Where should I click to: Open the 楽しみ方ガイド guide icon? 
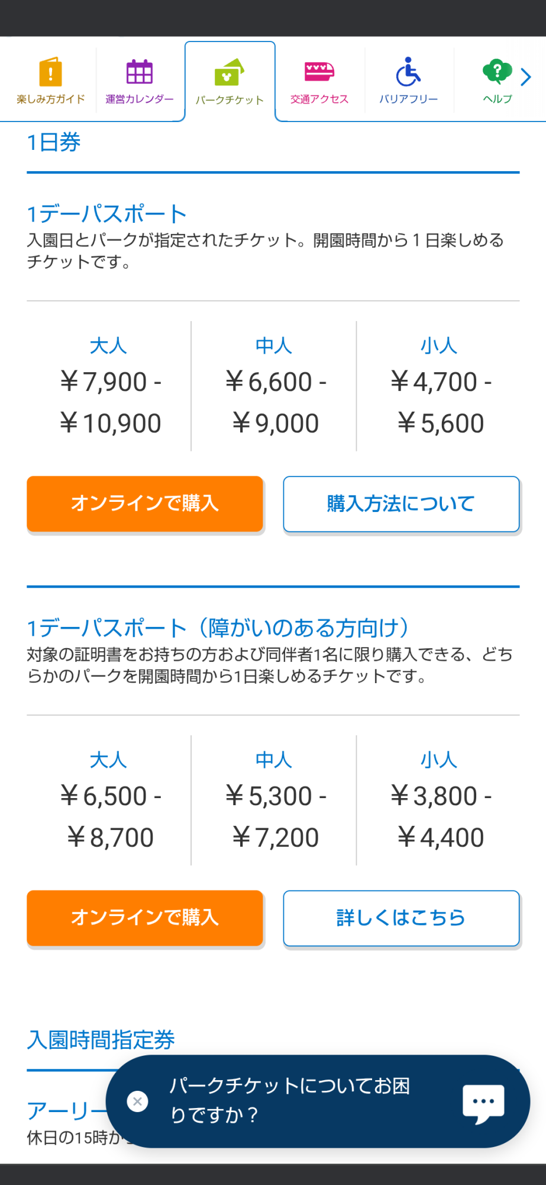click(51, 72)
